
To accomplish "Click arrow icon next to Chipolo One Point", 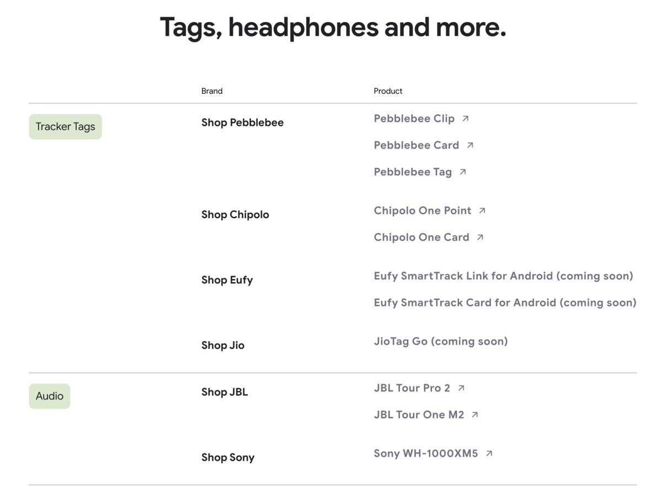I will (x=482, y=210).
